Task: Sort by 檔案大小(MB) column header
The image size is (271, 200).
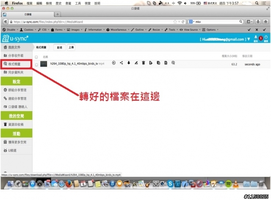Action: pos(230,56)
